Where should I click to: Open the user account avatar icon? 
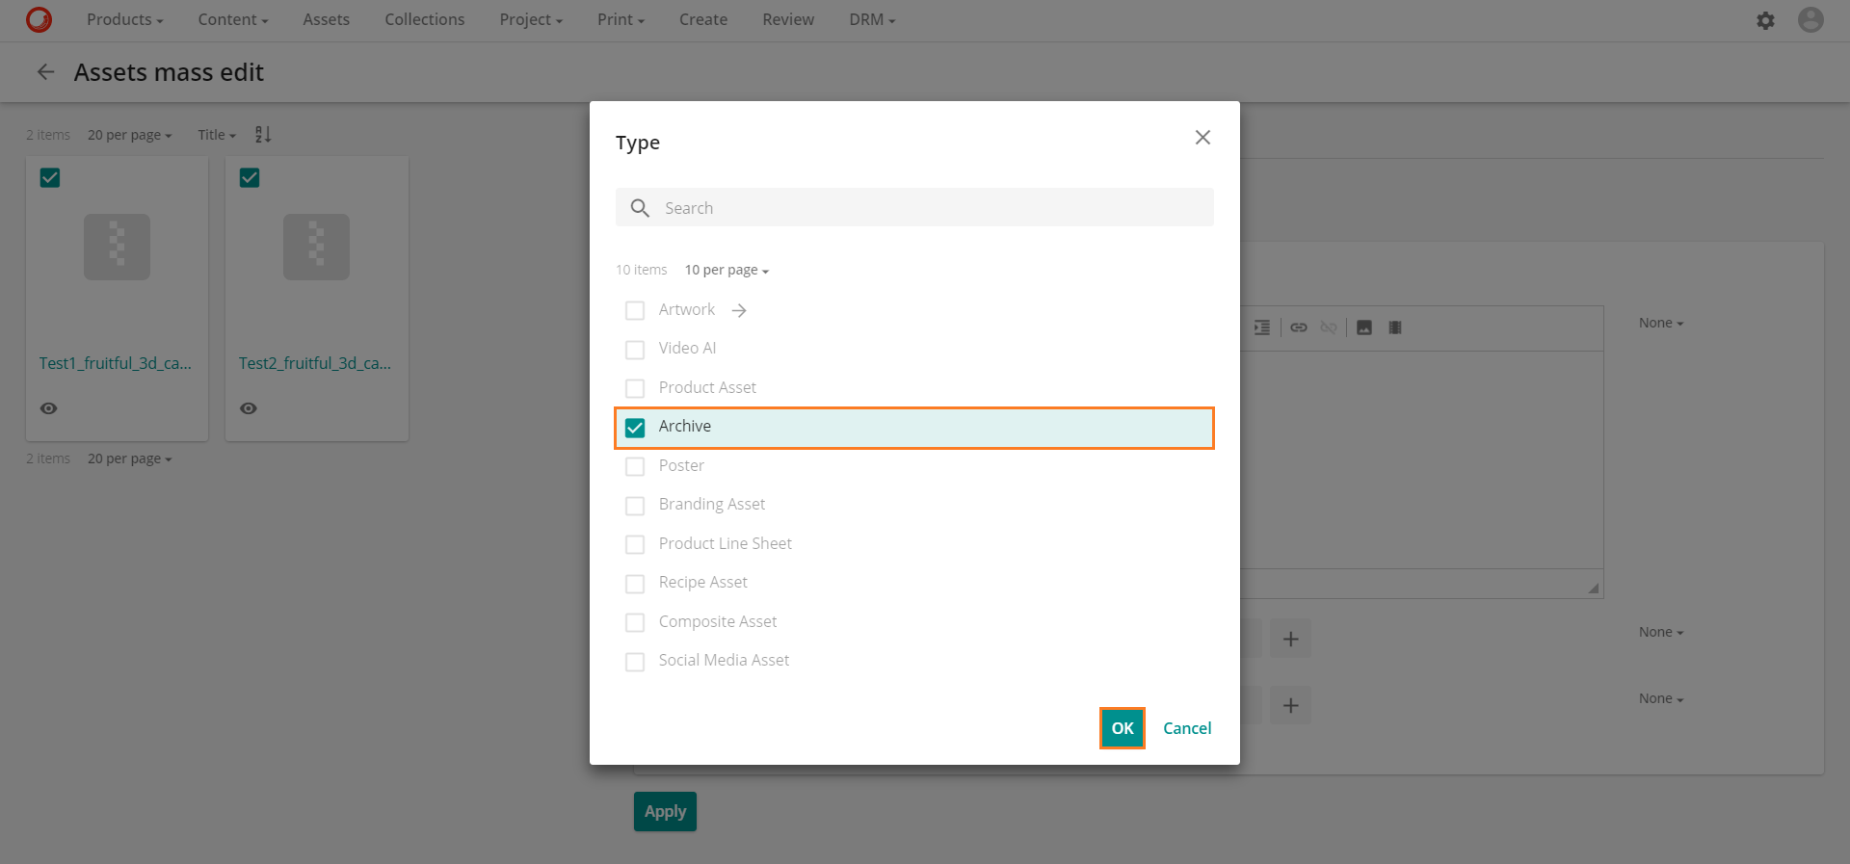click(1810, 20)
